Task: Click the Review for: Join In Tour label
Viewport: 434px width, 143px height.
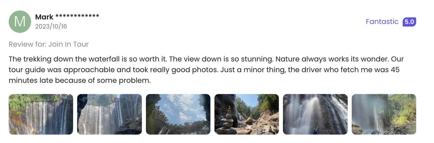Action: click(49, 44)
